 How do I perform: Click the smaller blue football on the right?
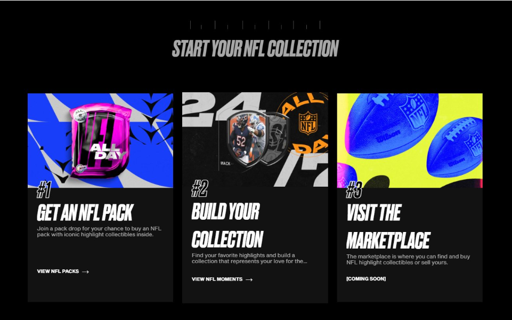(454, 147)
